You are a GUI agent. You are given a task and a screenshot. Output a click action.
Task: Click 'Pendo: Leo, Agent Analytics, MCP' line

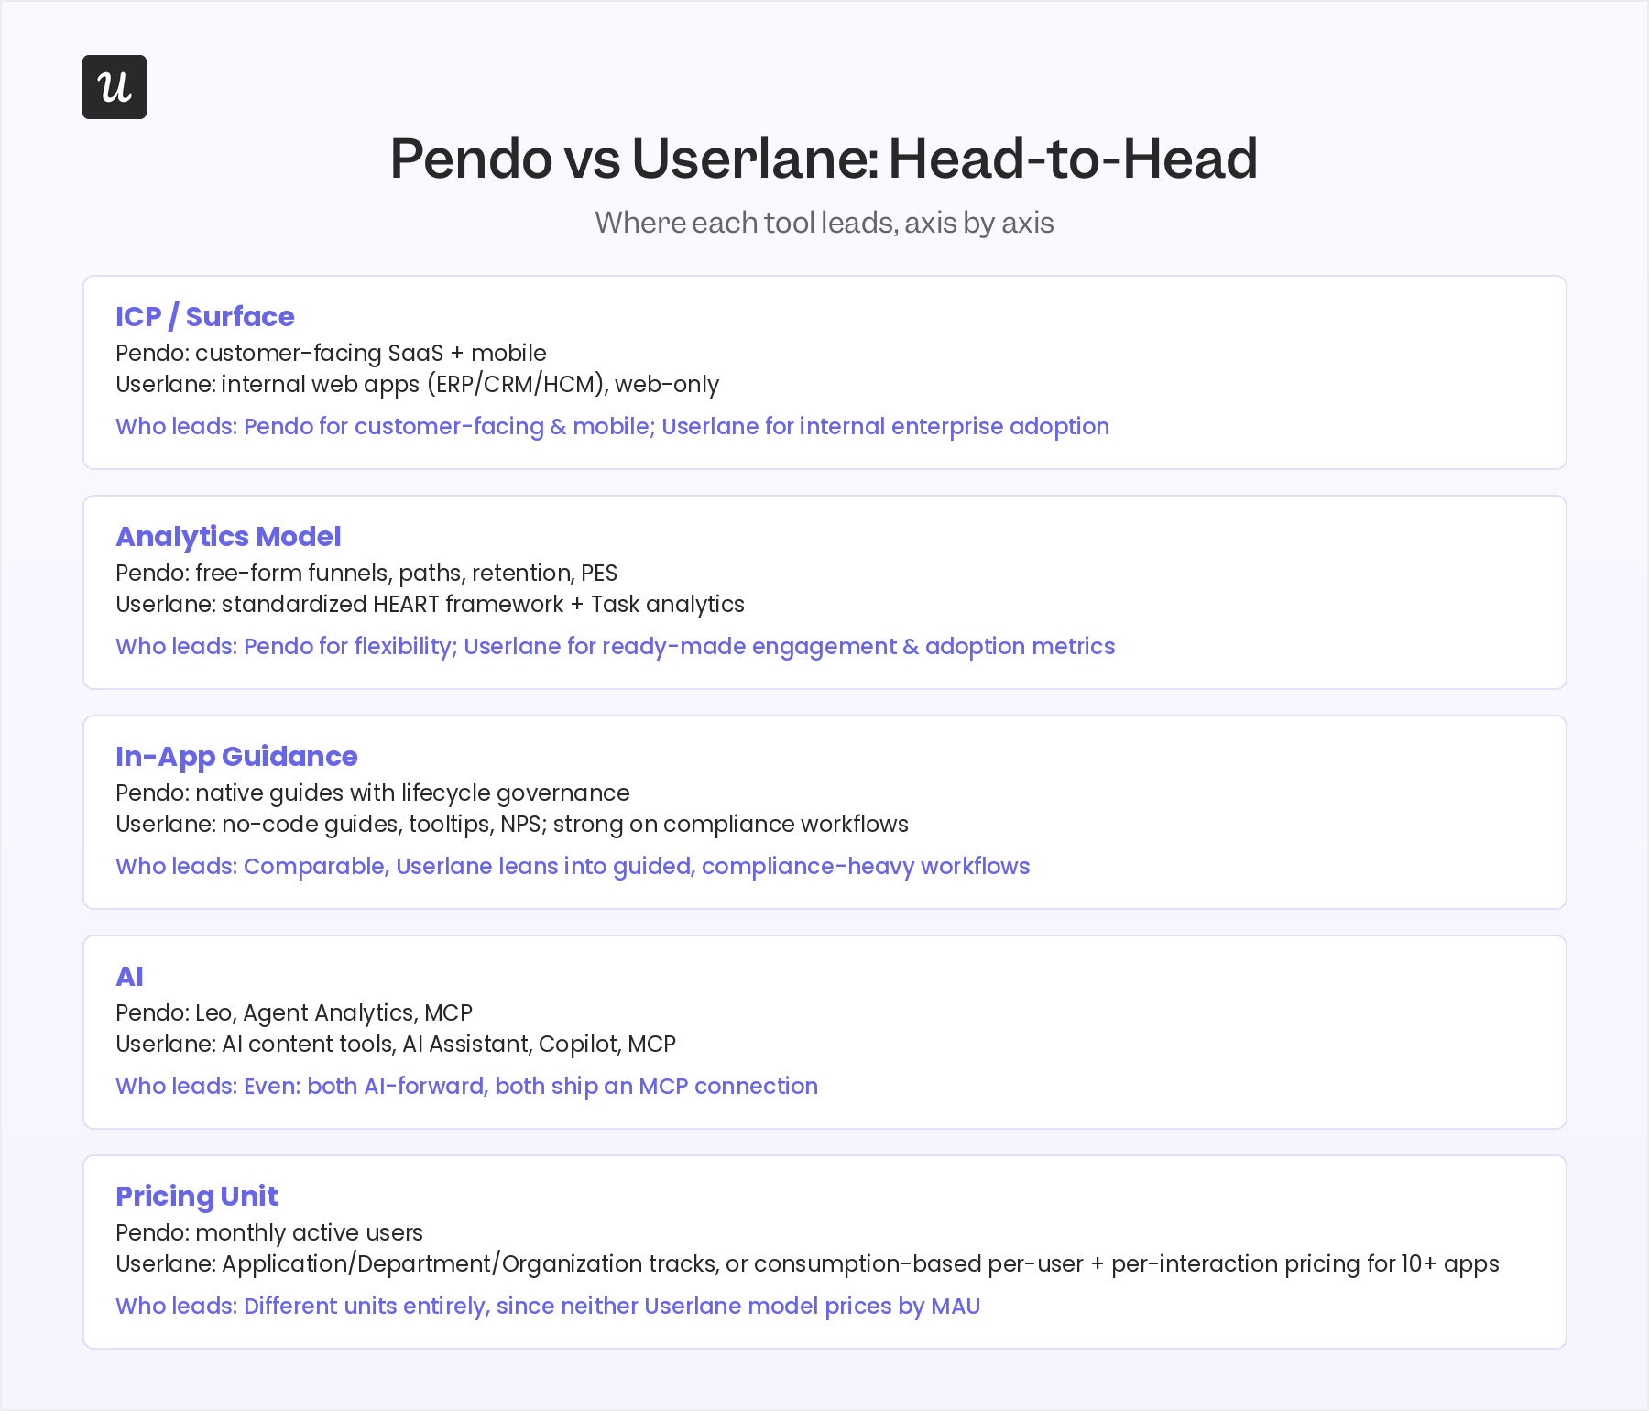click(x=294, y=1012)
